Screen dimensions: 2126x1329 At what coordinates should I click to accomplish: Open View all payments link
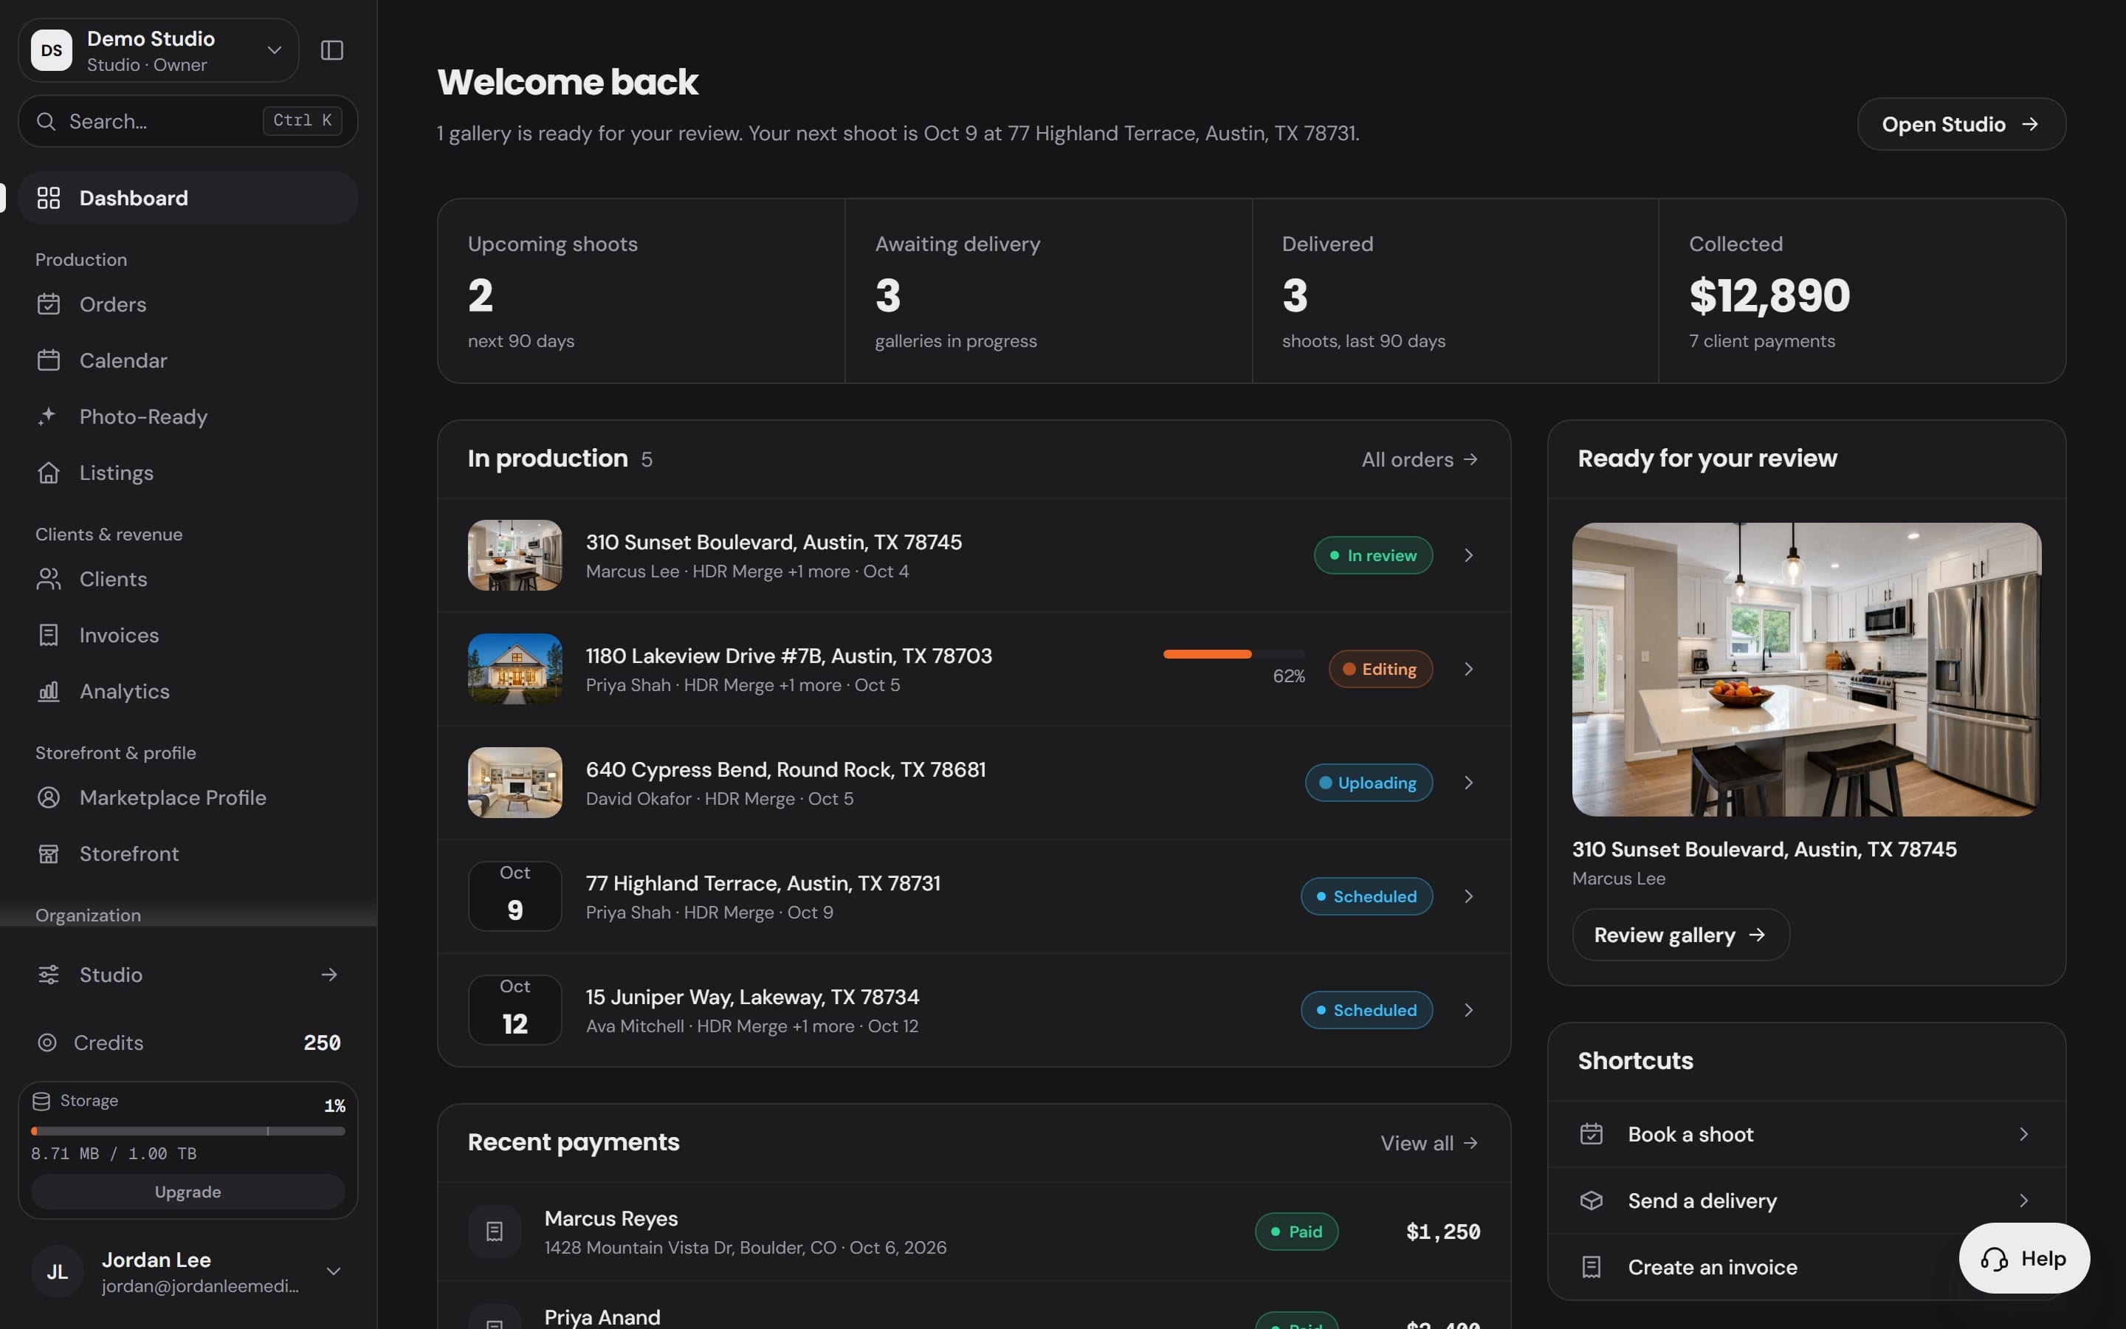[x=1429, y=1143]
